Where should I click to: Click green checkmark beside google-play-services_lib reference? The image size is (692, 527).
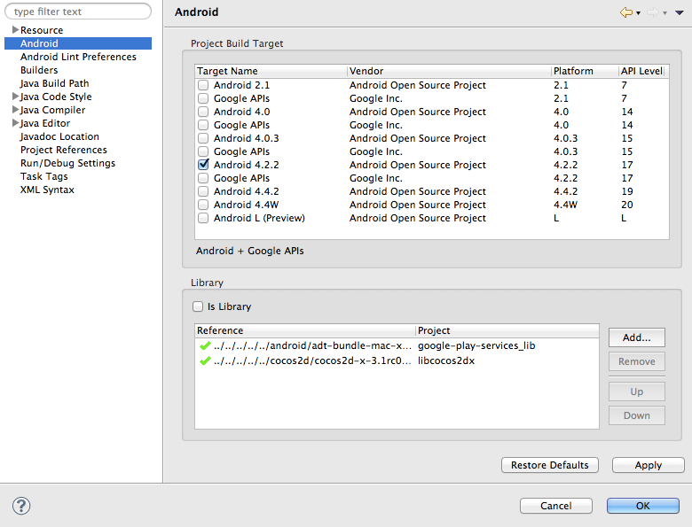point(205,346)
